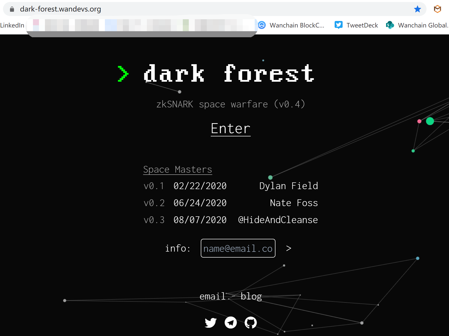Select the @HideAndCleanse entry
Image resolution: width=449 pixels, height=336 pixels.
click(278, 220)
